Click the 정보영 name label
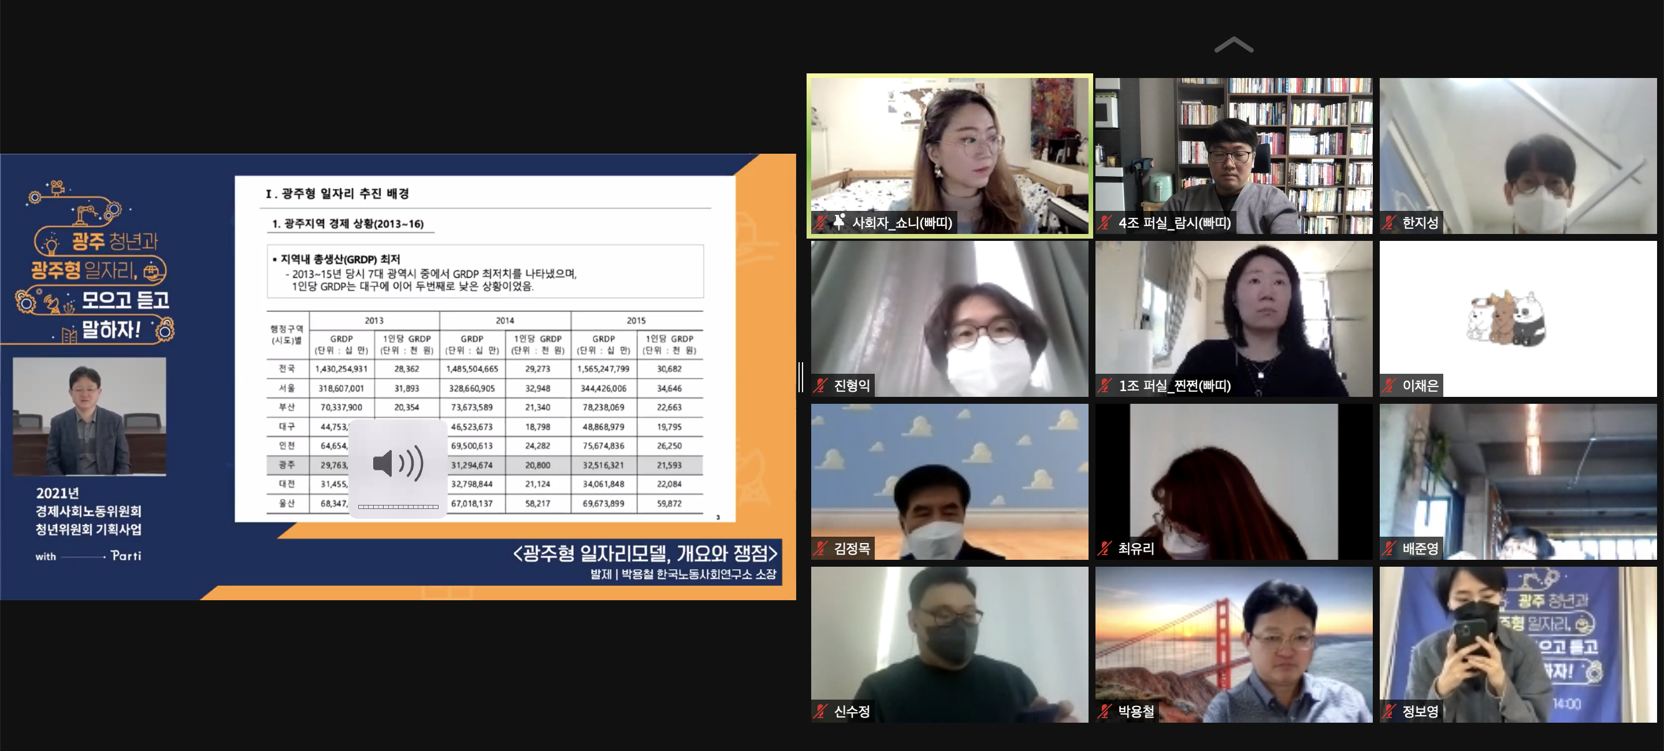Image resolution: width=1664 pixels, height=751 pixels. [x=1420, y=711]
